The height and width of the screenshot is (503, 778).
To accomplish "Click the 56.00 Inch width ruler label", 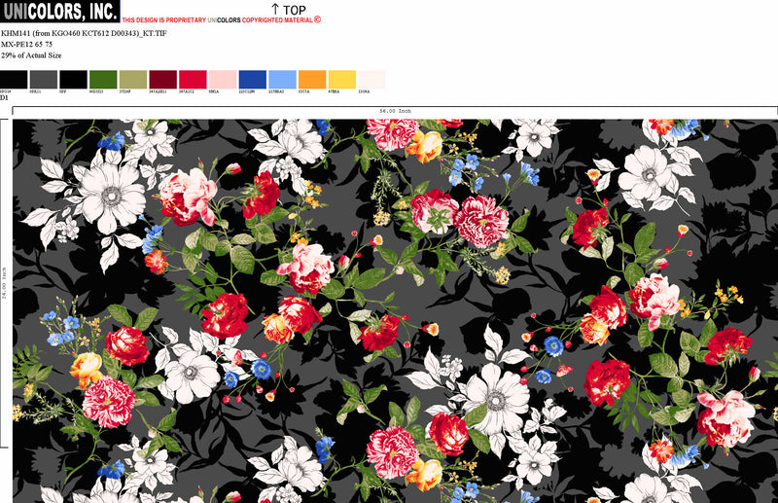I will coord(395,111).
